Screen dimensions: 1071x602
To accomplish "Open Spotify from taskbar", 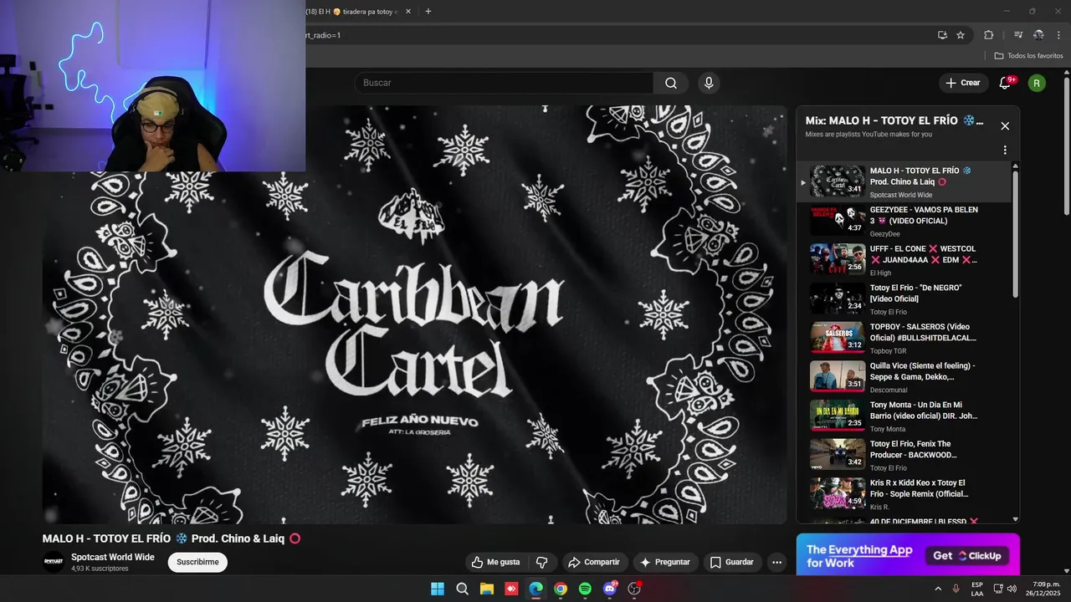I will pyautogui.click(x=585, y=589).
